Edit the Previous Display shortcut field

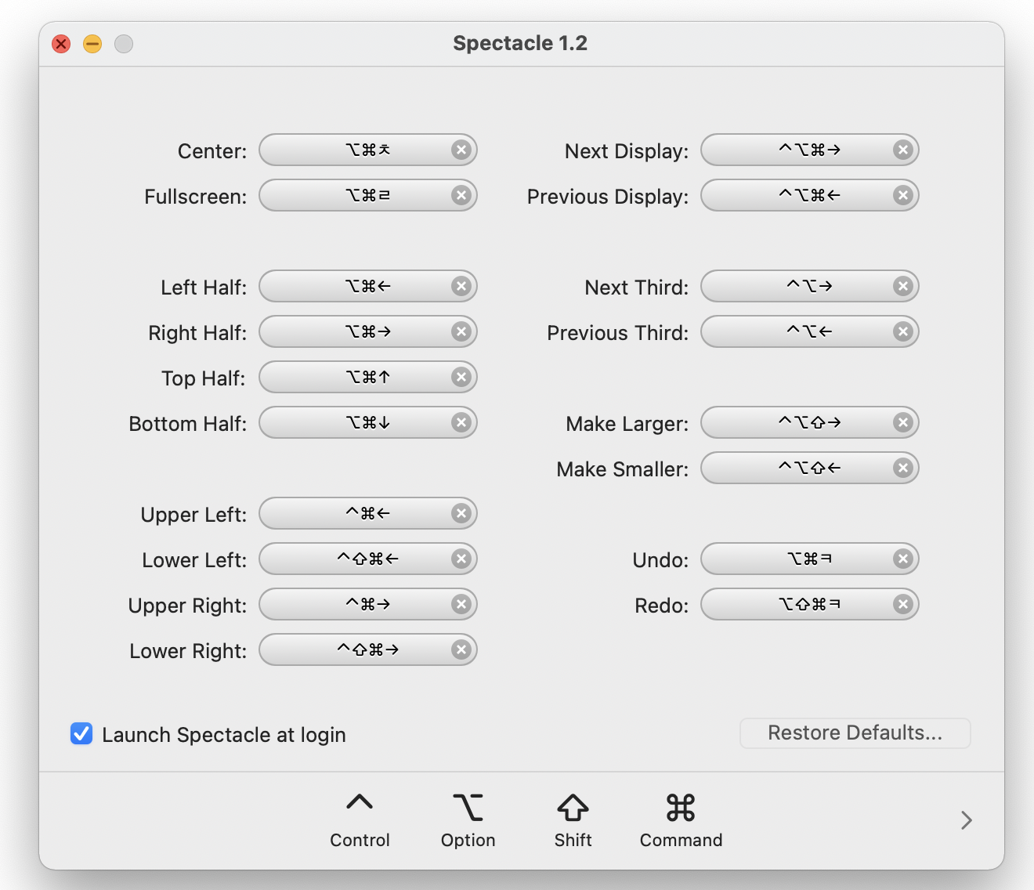(810, 195)
